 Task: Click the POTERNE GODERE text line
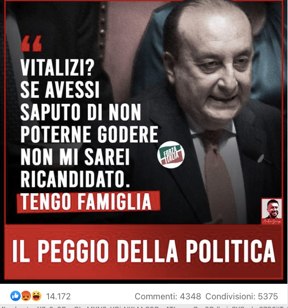tap(89, 134)
